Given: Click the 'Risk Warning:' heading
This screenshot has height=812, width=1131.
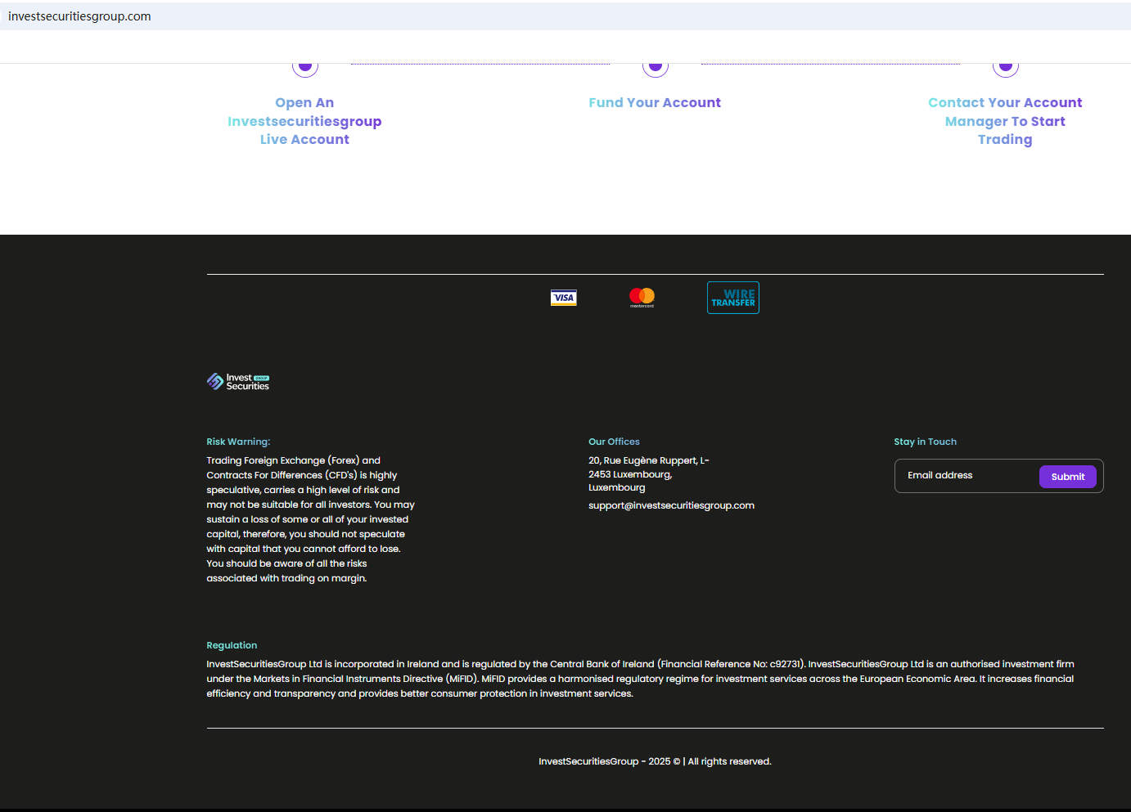Looking at the screenshot, I should click(238, 442).
